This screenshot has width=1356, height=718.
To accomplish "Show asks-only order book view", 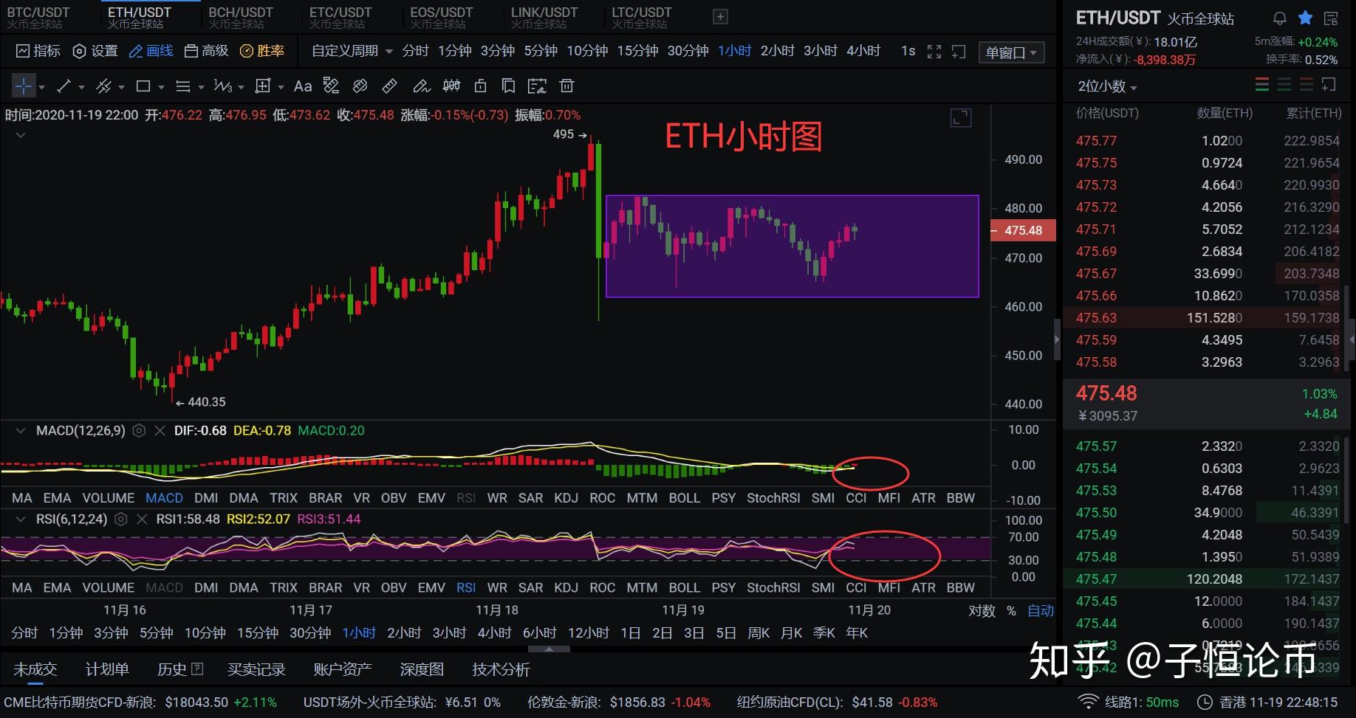I will point(1307,86).
